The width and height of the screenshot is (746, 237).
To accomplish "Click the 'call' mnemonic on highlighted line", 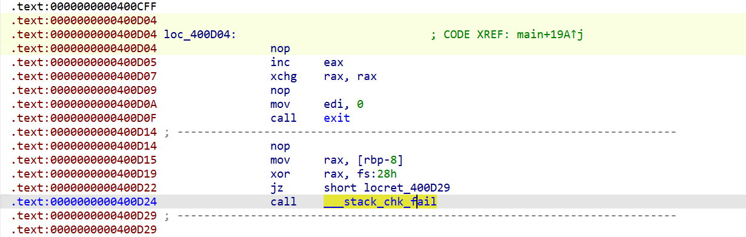I will pyautogui.click(x=284, y=202).
